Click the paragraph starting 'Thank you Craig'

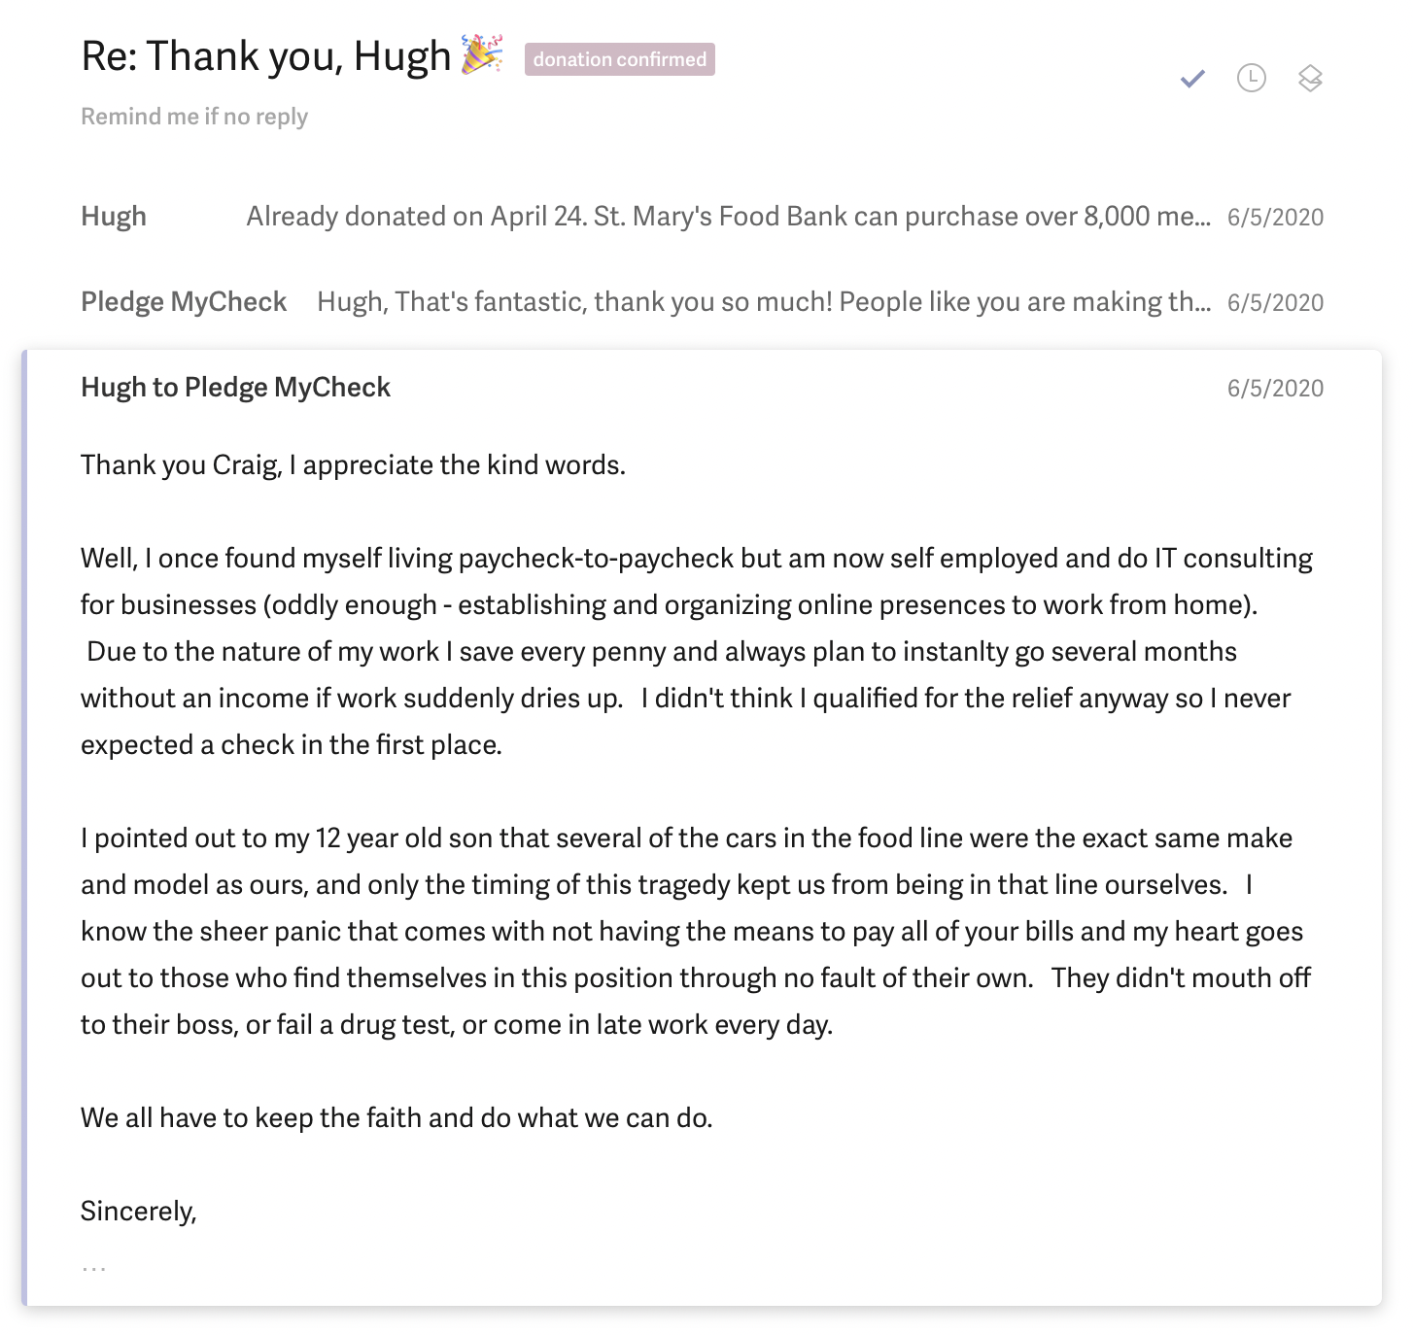(x=353, y=464)
